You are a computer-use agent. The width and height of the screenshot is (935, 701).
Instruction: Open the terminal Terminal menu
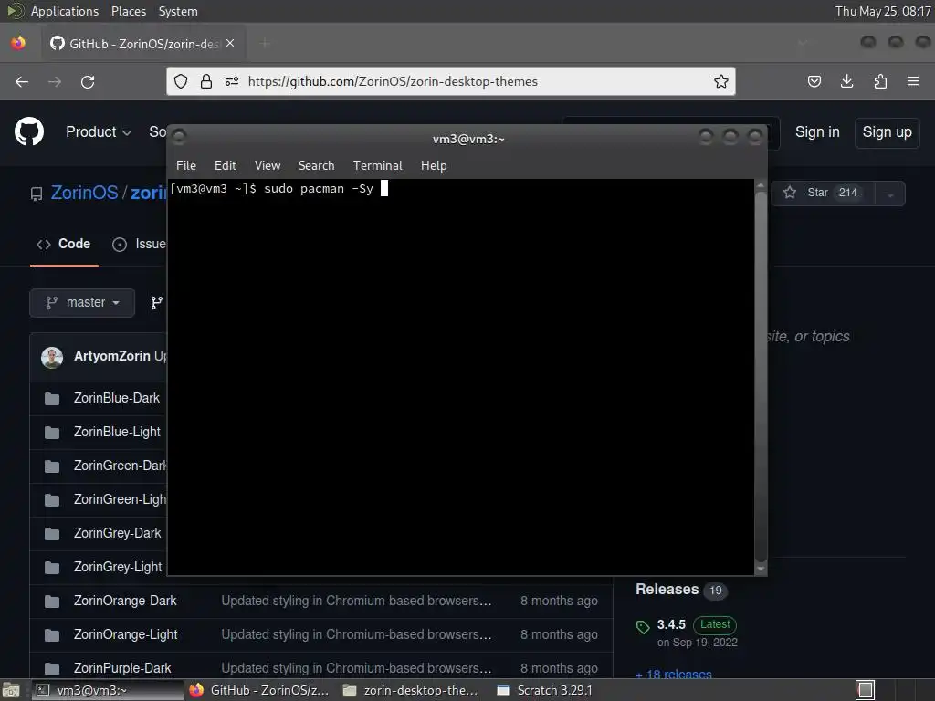tap(377, 165)
